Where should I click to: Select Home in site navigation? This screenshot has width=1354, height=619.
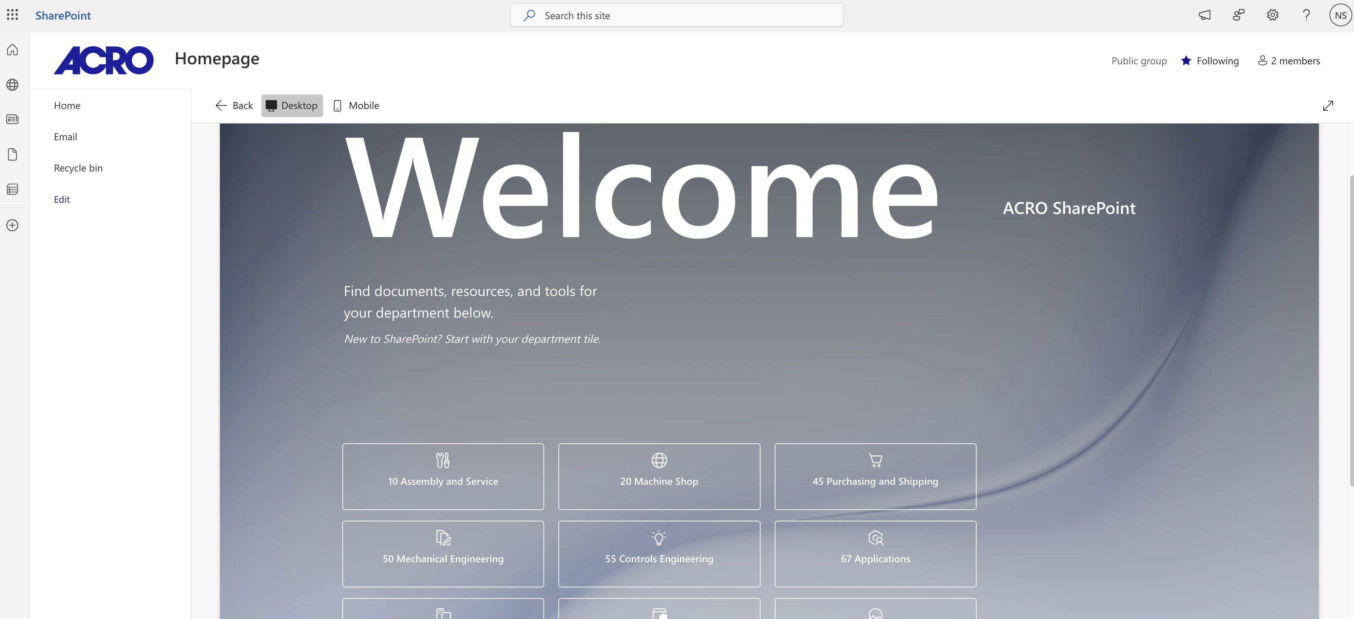(x=67, y=105)
